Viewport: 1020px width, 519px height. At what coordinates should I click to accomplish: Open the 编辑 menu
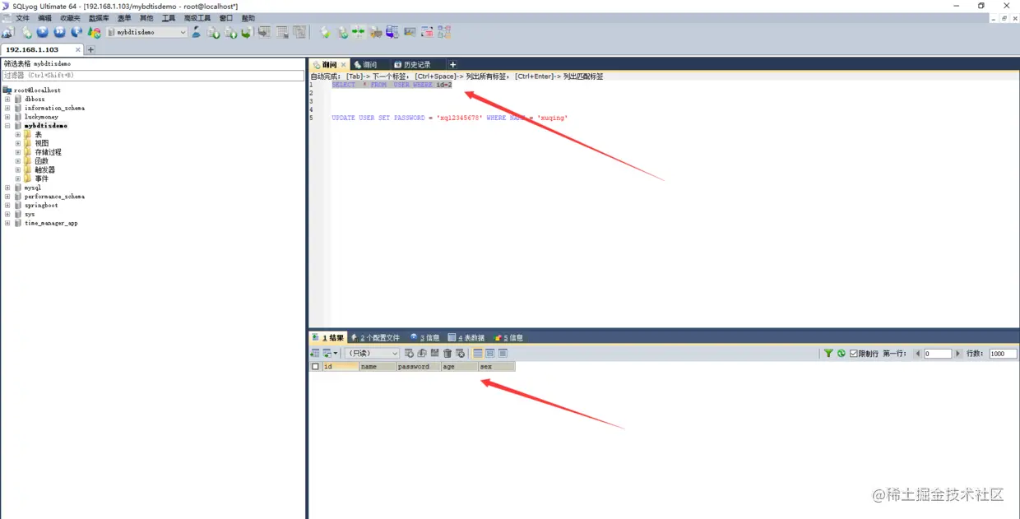click(44, 18)
